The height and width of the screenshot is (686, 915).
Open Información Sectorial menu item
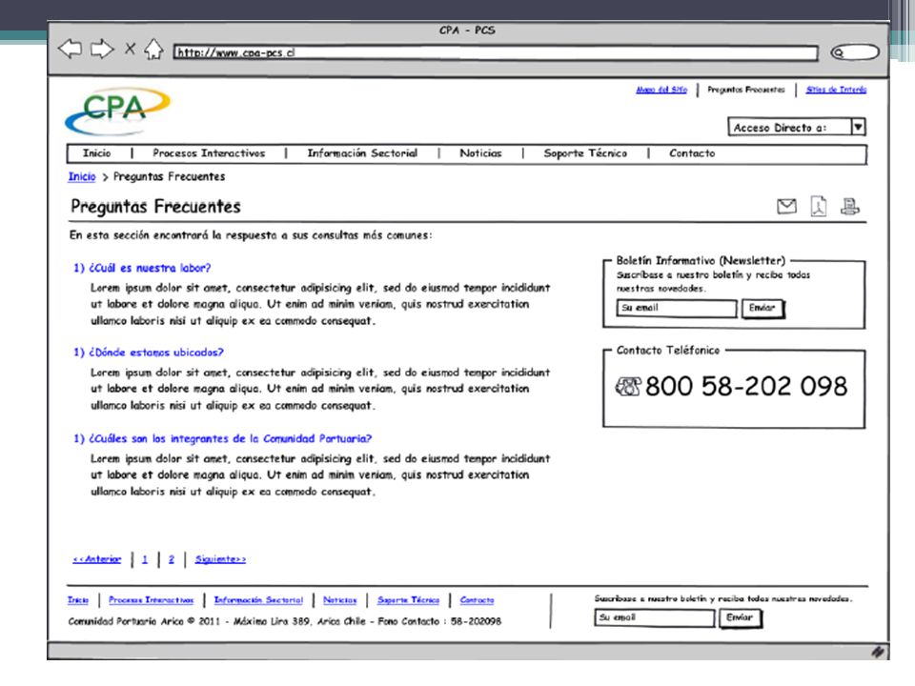(x=362, y=153)
